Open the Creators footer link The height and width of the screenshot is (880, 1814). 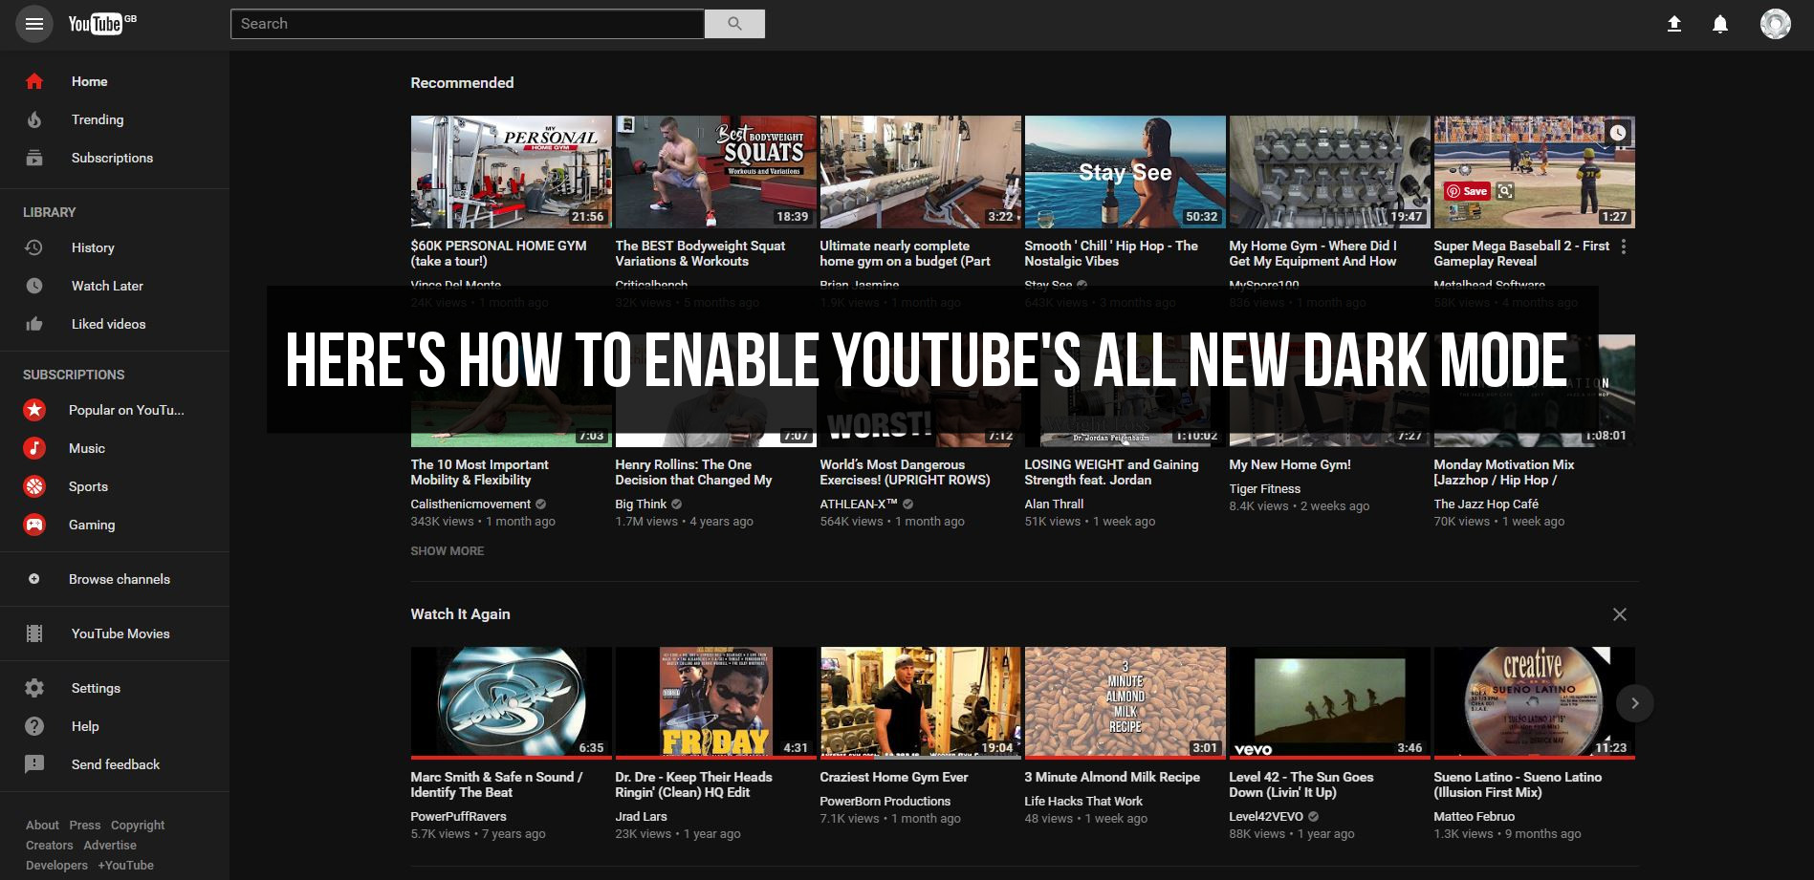point(50,846)
